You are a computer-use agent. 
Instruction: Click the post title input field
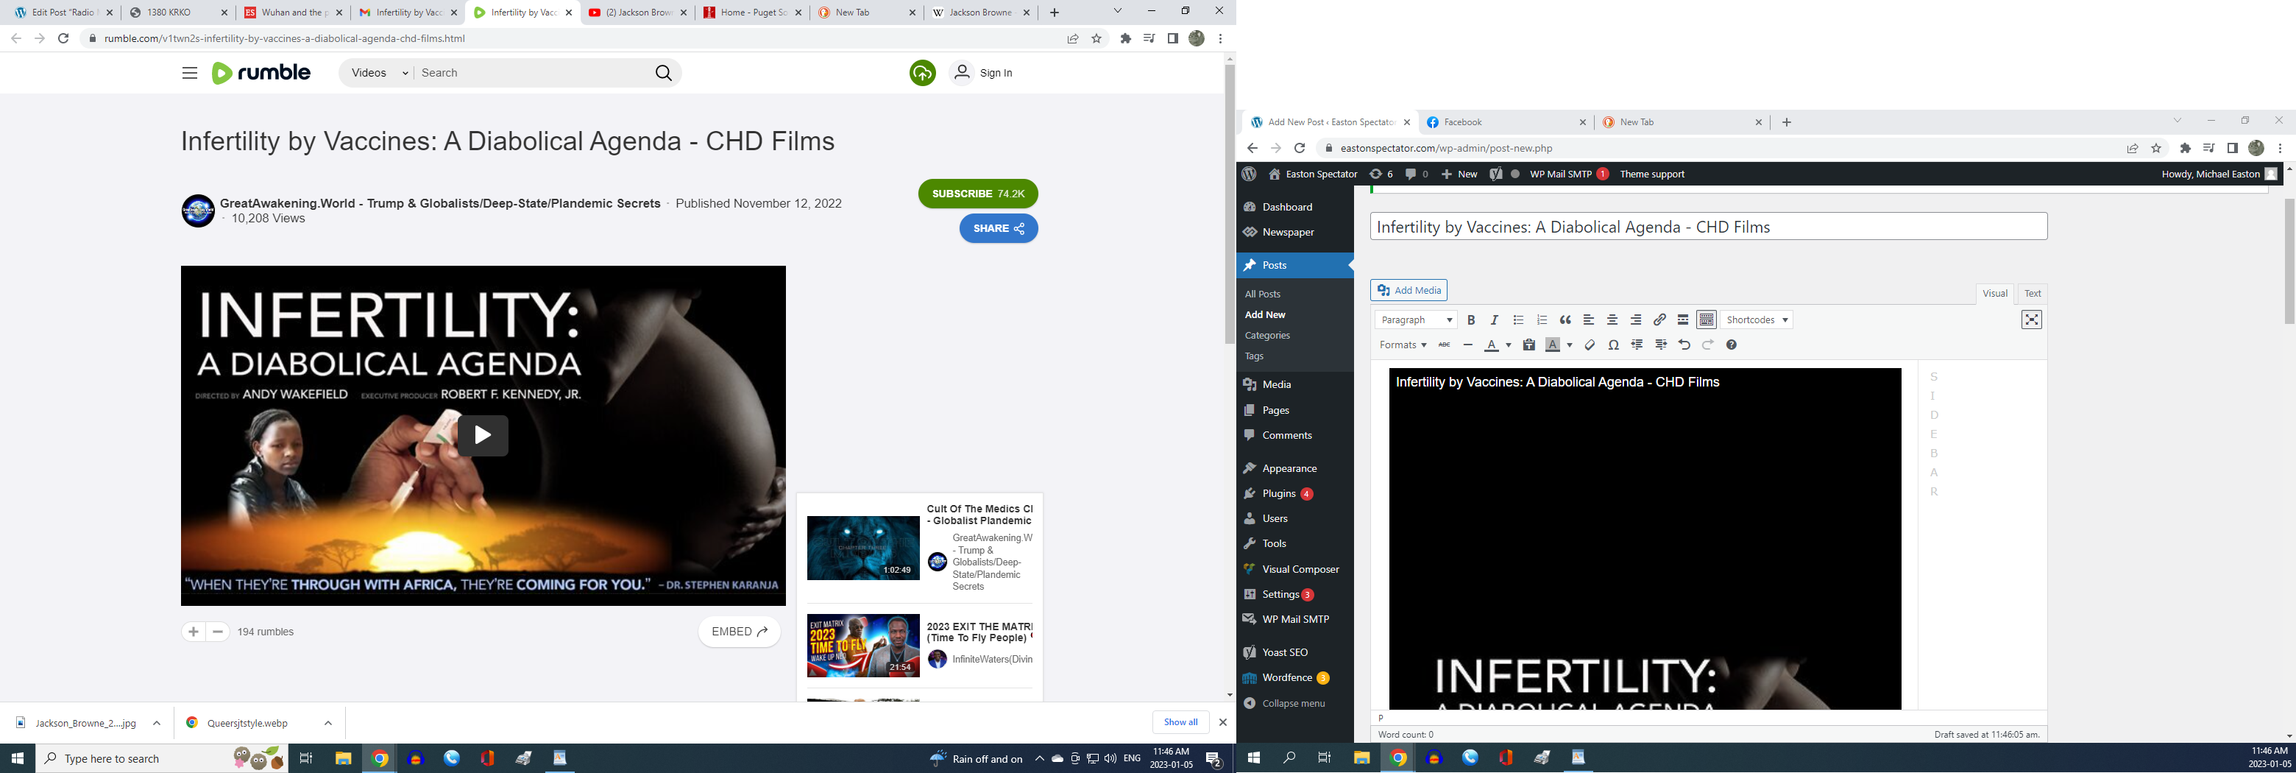(x=1708, y=227)
